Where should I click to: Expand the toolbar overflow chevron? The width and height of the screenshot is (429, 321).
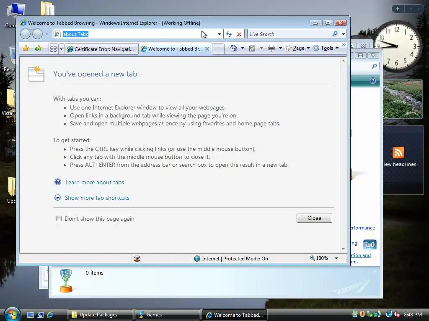click(x=344, y=44)
